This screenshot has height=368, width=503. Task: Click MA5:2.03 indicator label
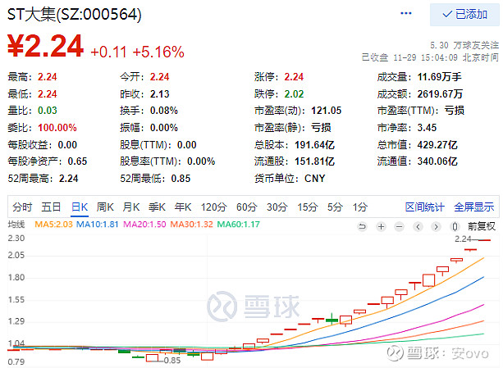53,225
